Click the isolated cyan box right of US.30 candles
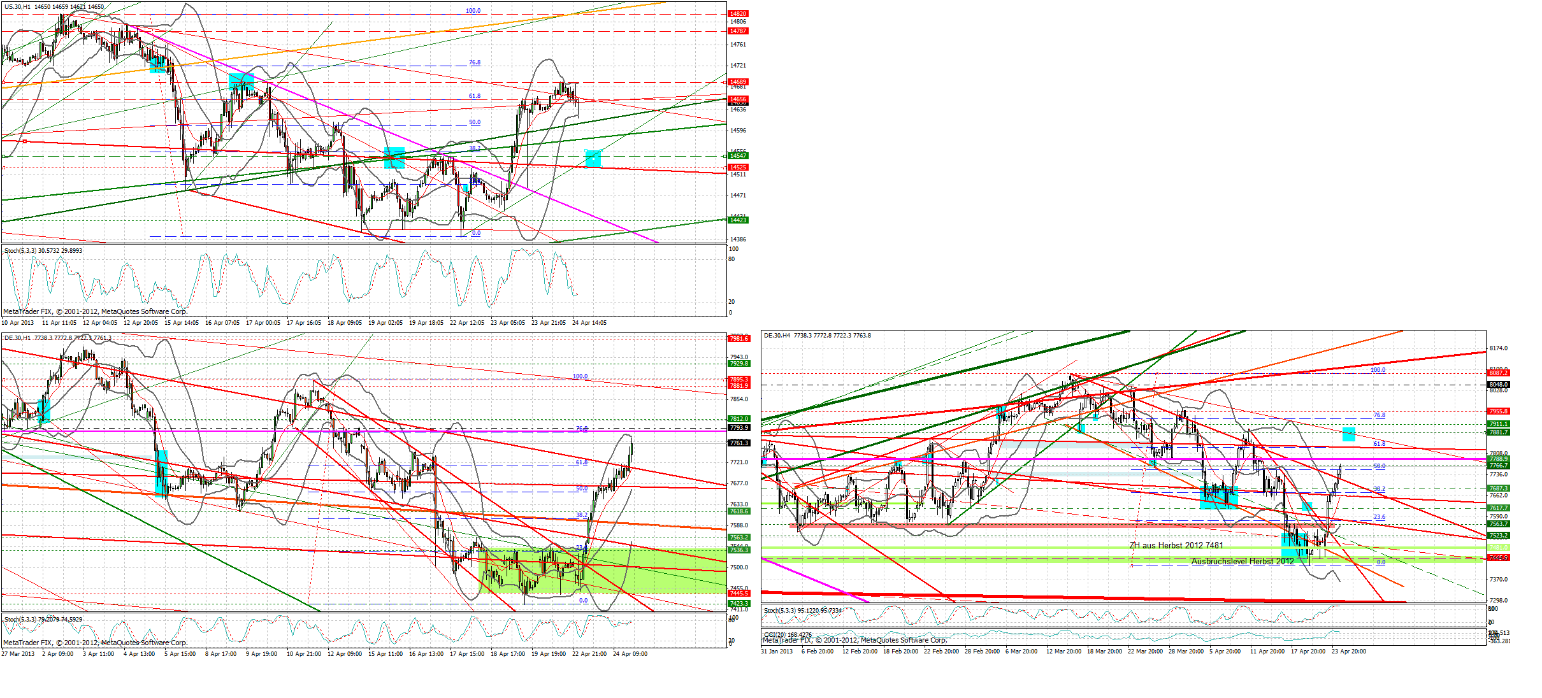1542x698 pixels. (593, 159)
